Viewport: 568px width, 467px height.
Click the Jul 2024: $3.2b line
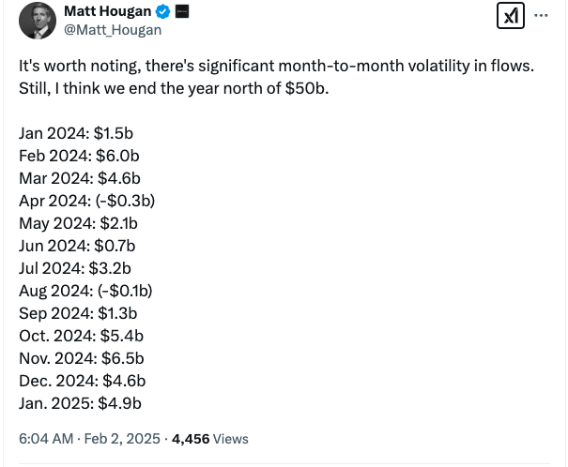75,268
